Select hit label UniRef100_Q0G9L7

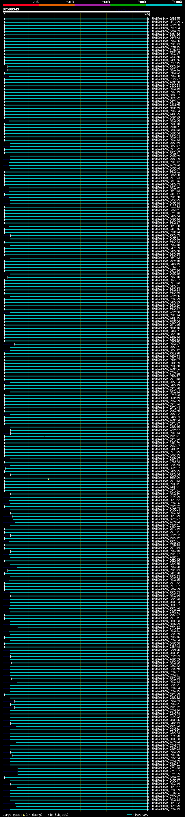[x=166, y=446]
